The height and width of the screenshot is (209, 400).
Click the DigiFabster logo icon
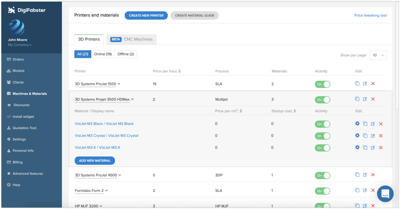(11, 10)
